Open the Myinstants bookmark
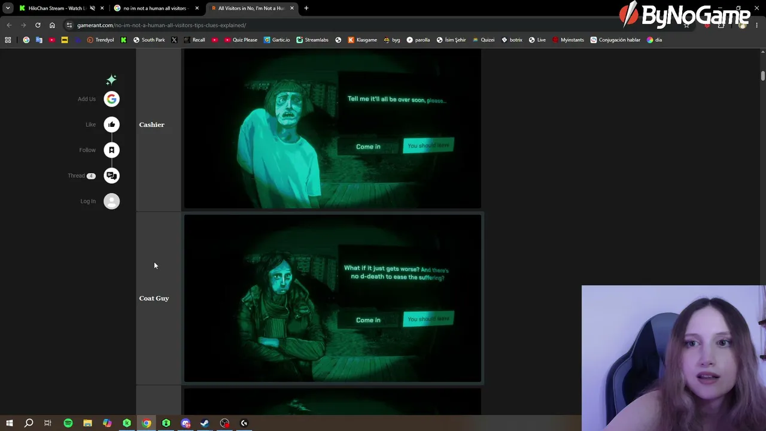The image size is (766, 431). click(568, 40)
